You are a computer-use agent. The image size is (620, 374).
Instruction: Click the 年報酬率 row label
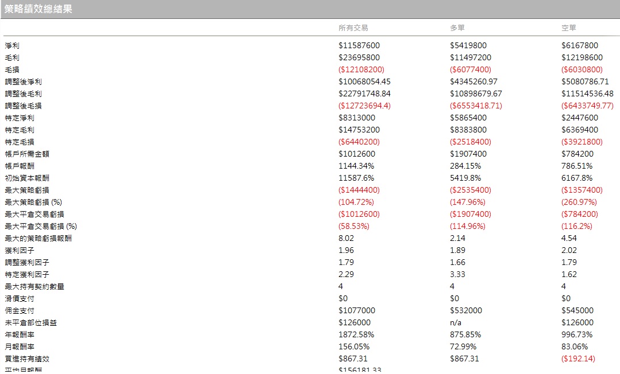[x=20, y=335]
